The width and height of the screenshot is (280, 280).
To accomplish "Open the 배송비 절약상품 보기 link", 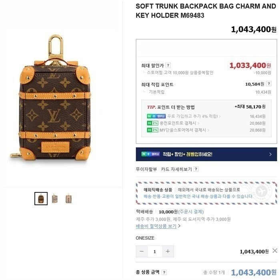I will (156, 226).
